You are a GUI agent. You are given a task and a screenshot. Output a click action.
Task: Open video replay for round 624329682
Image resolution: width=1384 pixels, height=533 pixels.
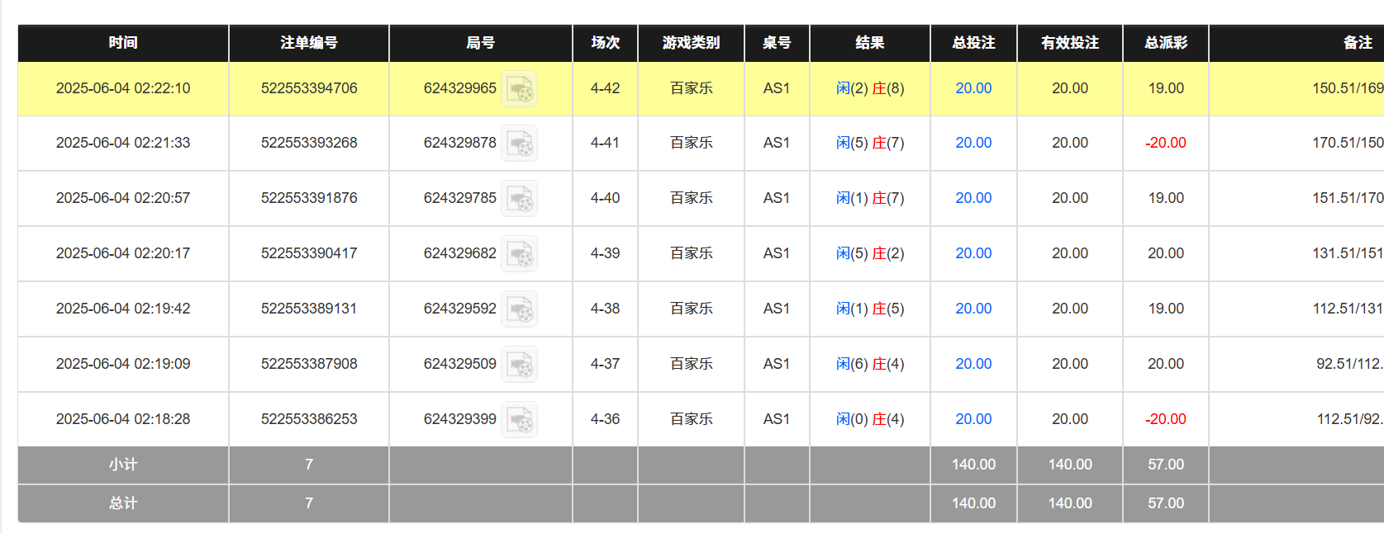520,254
